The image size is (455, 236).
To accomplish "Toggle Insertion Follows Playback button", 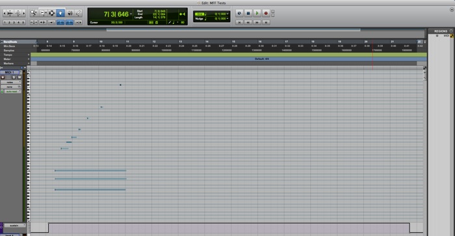I will tap(79, 22).
